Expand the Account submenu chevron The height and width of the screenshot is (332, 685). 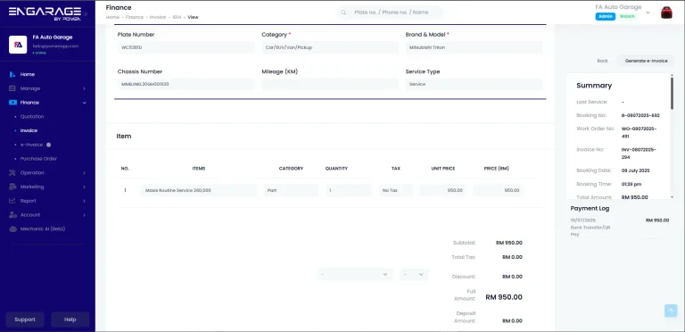pyautogui.click(x=85, y=215)
